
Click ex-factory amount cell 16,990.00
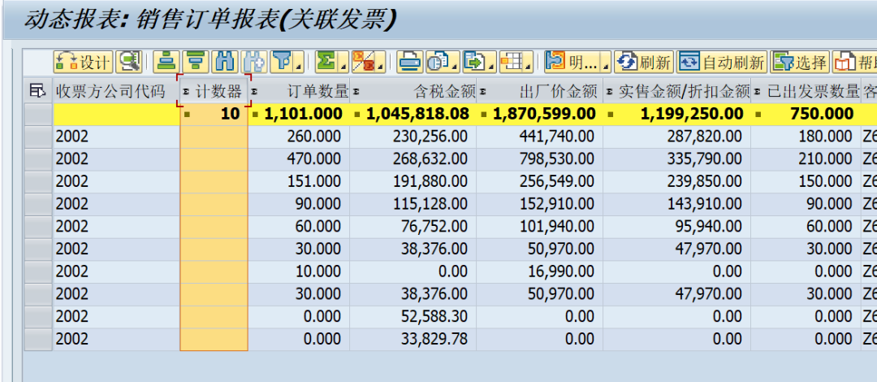(540, 271)
